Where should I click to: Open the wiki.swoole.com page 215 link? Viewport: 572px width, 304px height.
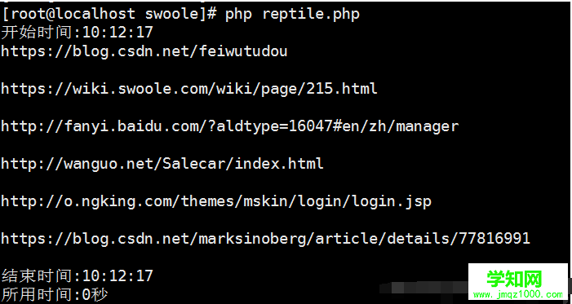189,89
